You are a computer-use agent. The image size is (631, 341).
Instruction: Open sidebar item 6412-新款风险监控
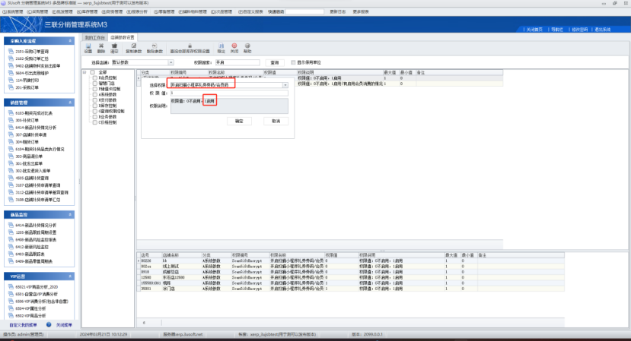[x=32, y=247]
